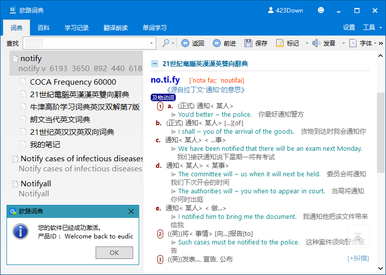Click the Eudic app logo icon

click(13, 10)
